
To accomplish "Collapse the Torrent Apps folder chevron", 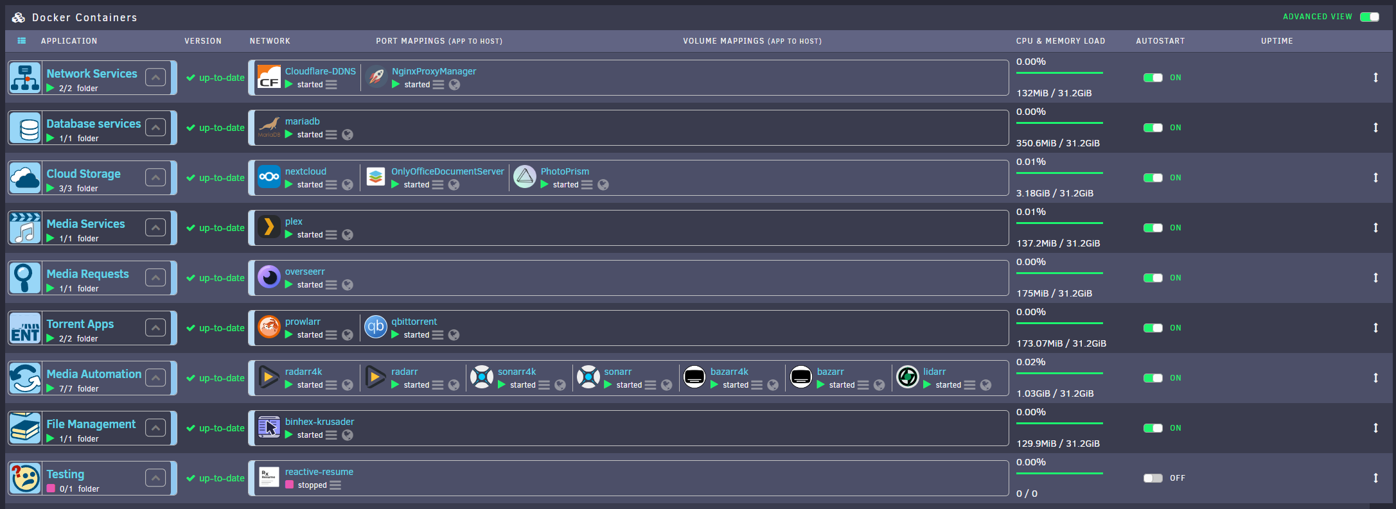I will pos(155,327).
